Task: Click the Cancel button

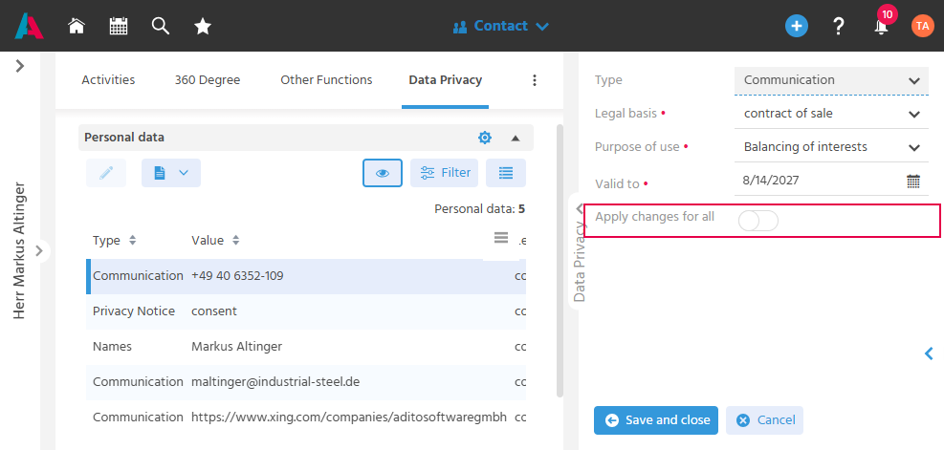Action: [x=764, y=420]
